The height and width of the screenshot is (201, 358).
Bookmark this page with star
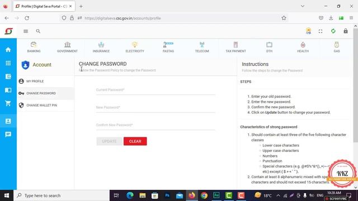point(284,18)
